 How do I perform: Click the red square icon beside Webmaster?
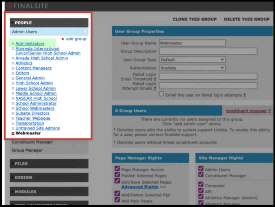click(x=13, y=134)
